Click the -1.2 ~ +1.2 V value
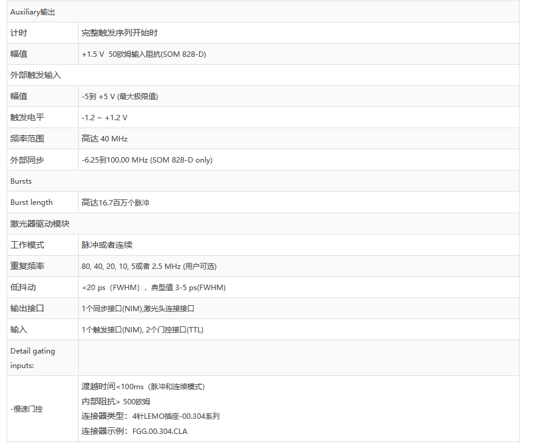 coord(105,118)
